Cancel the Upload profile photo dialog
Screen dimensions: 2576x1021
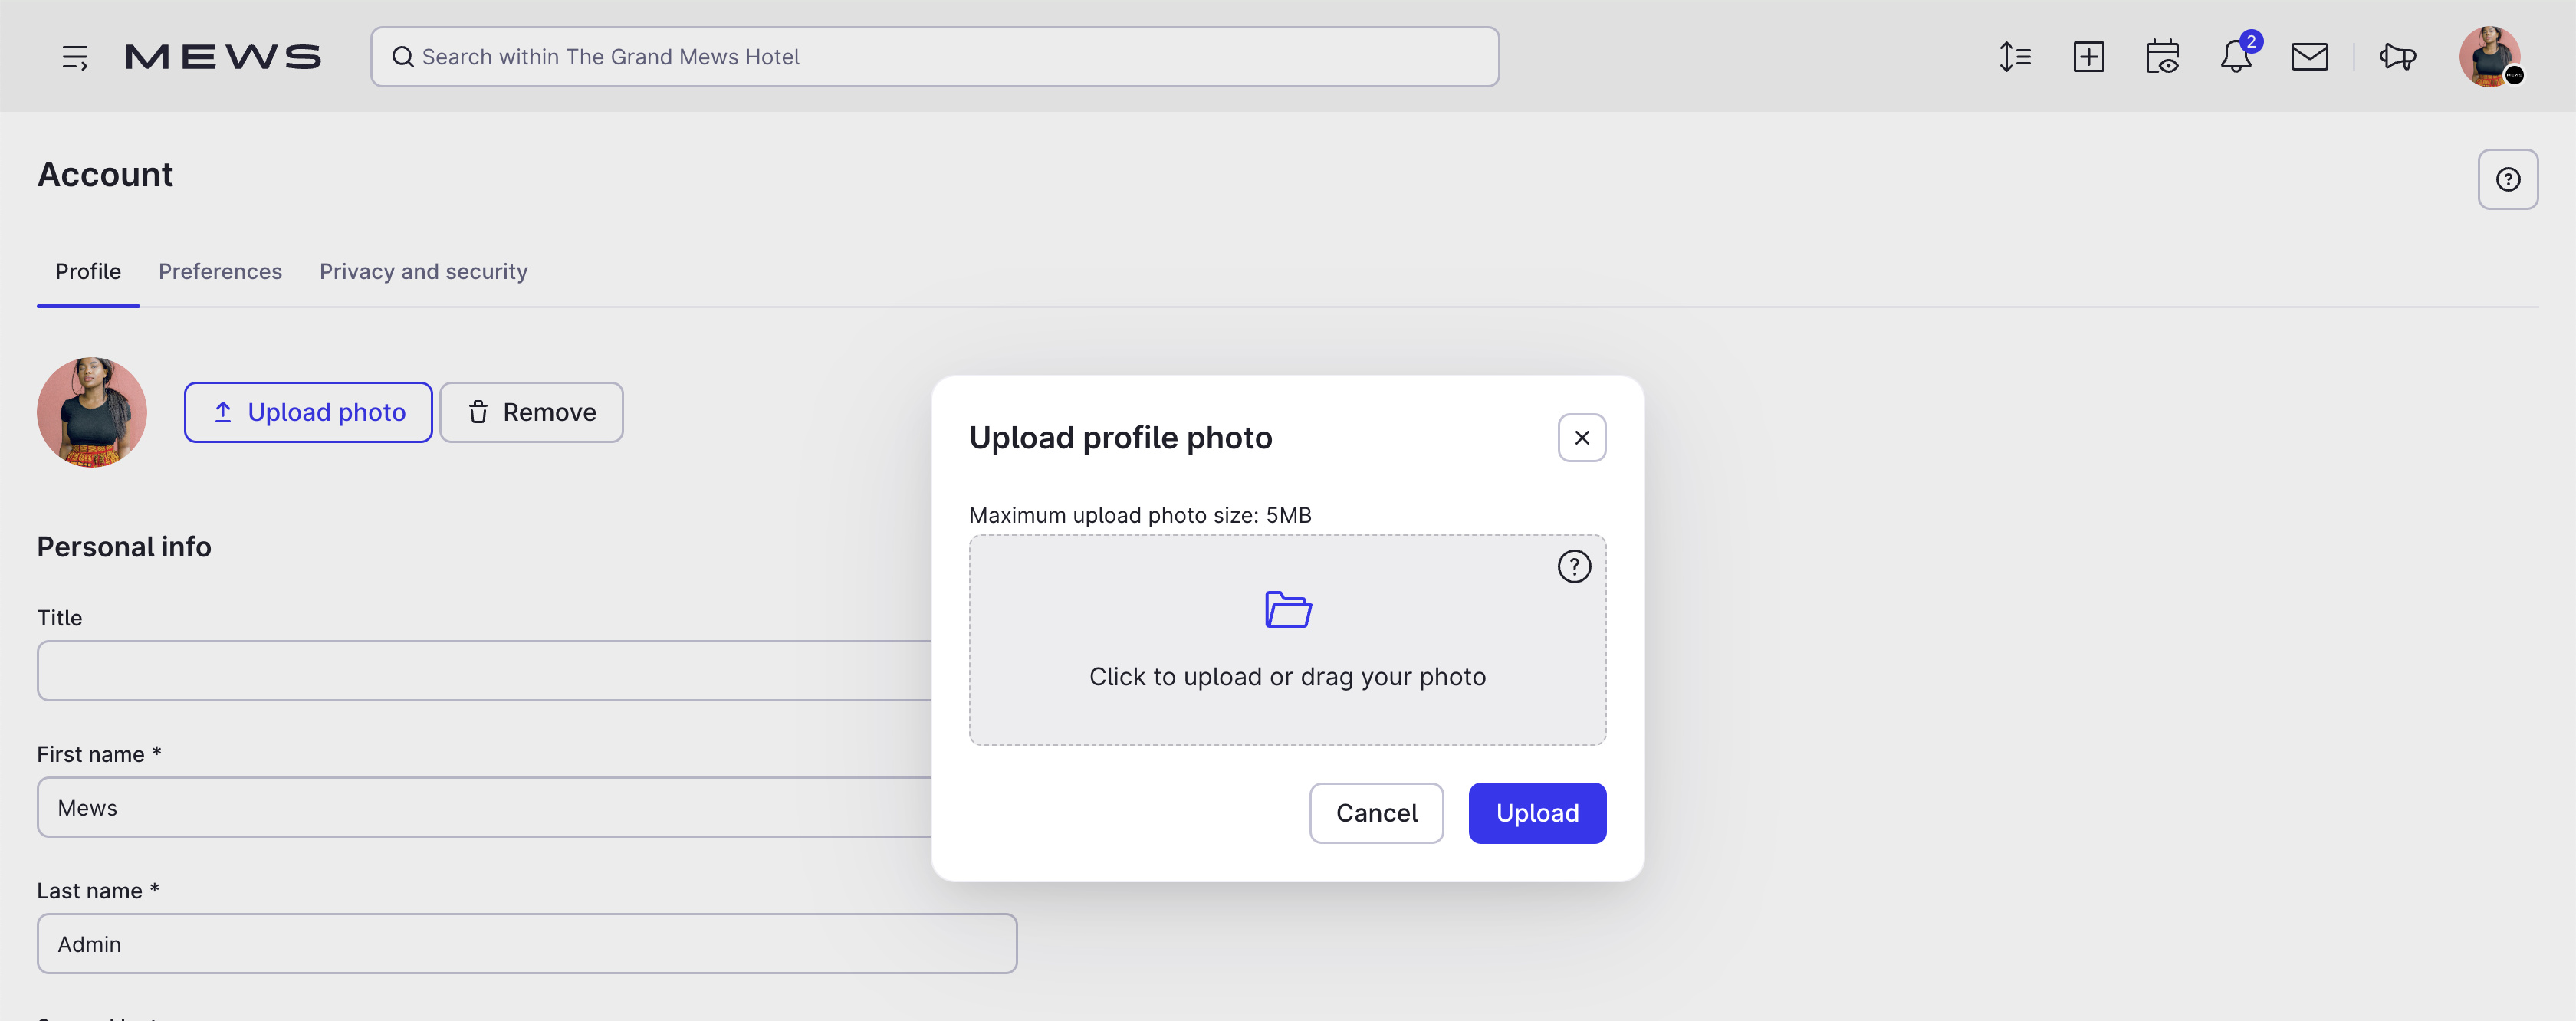tap(1376, 813)
